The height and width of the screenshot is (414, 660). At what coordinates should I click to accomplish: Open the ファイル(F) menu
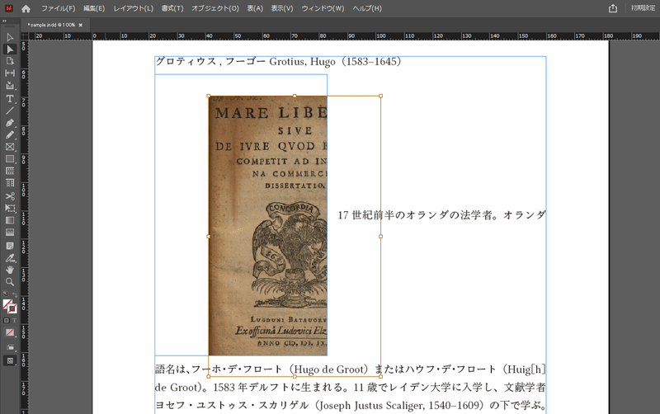click(x=58, y=8)
